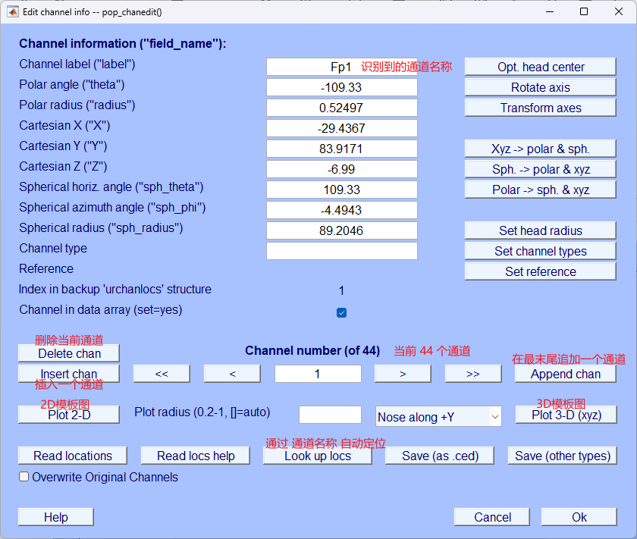Click the urchanlocs index value 1

click(341, 290)
